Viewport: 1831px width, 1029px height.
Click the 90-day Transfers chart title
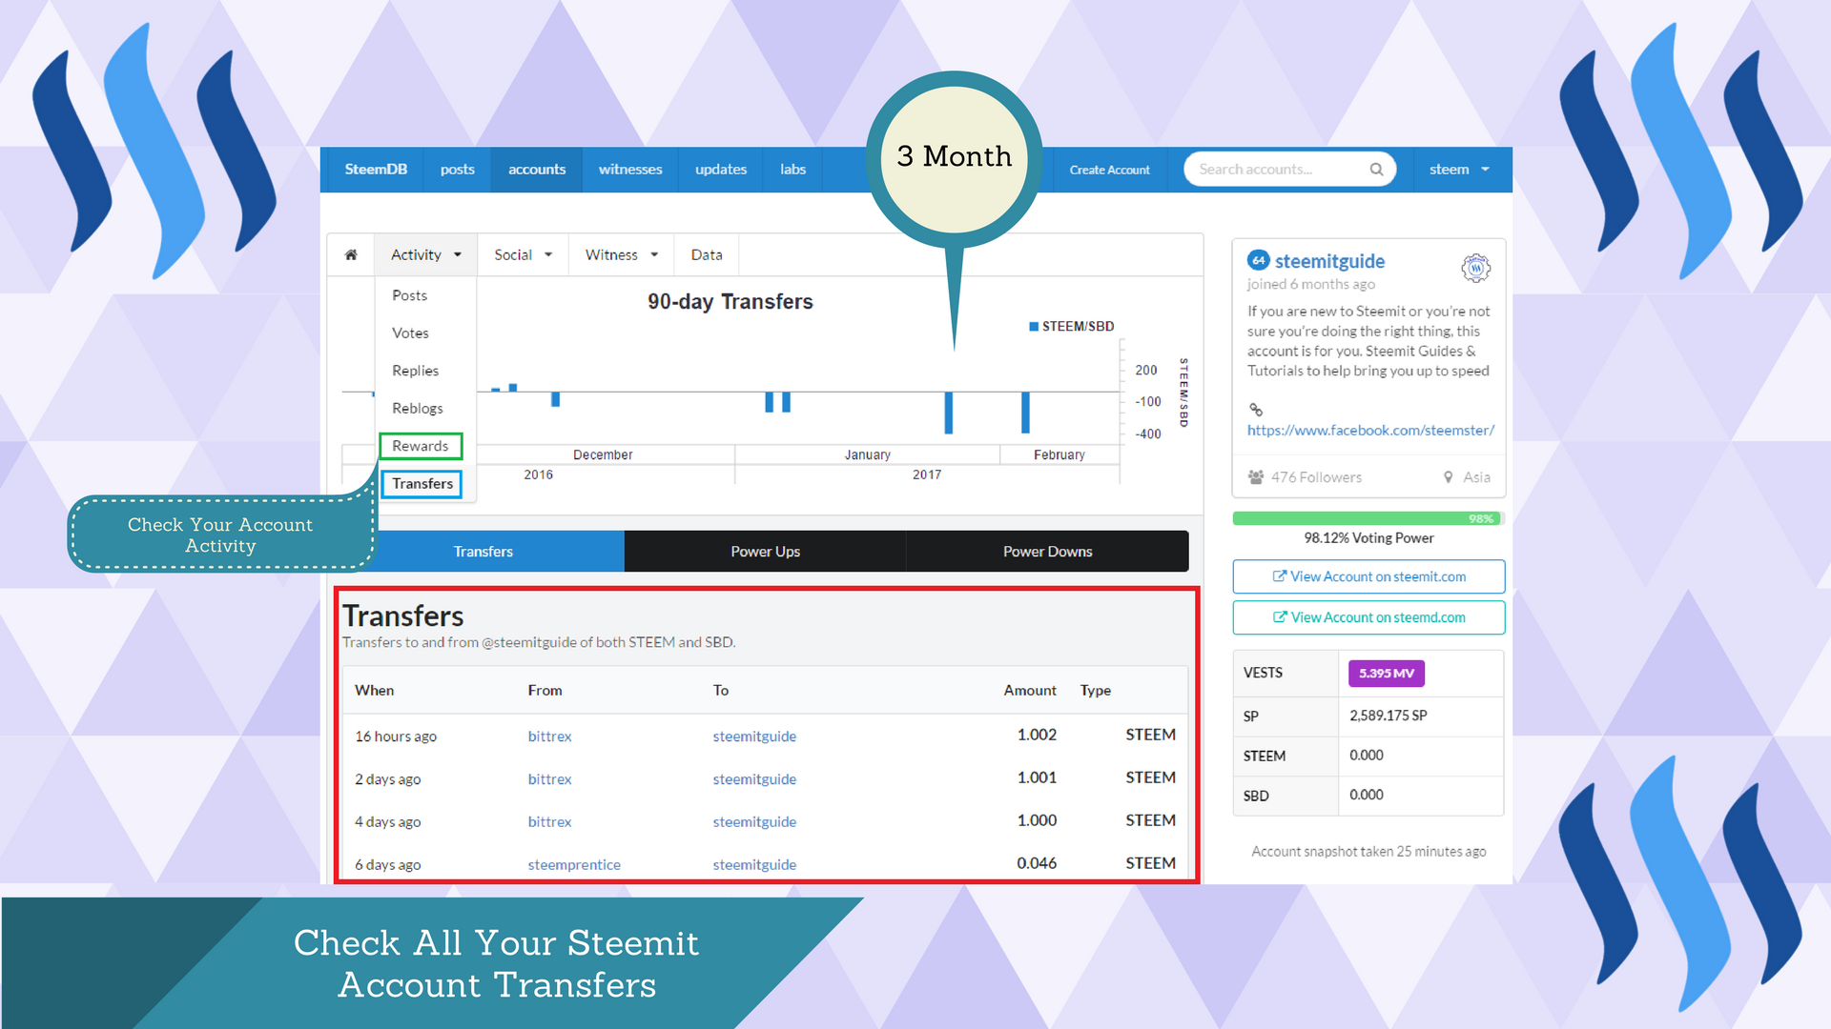(x=730, y=302)
